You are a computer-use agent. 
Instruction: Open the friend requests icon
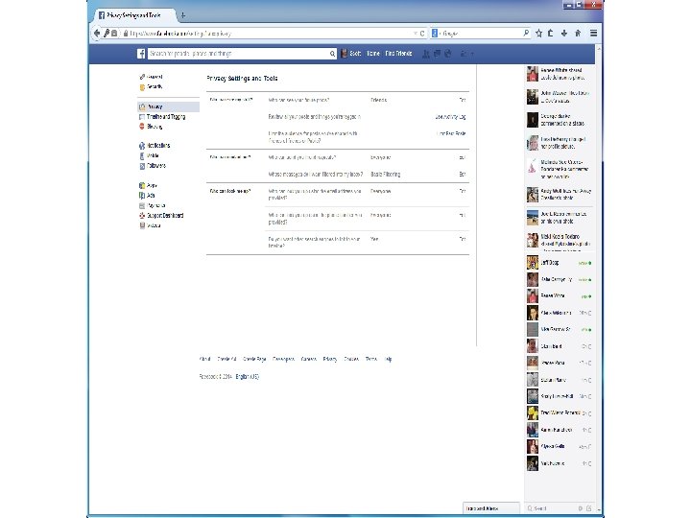426,54
